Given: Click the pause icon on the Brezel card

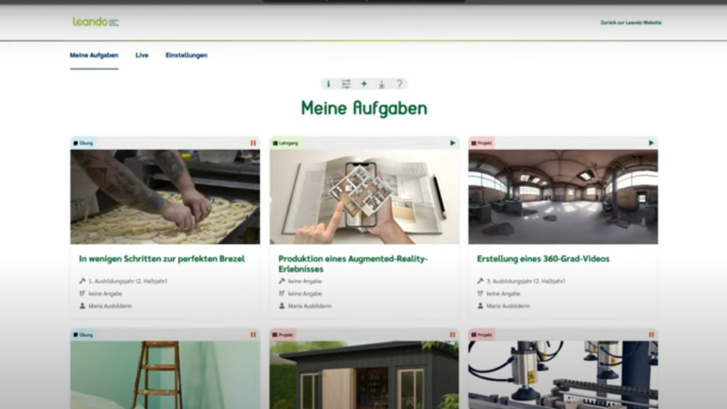Looking at the screenshot, I should (253, 143).
